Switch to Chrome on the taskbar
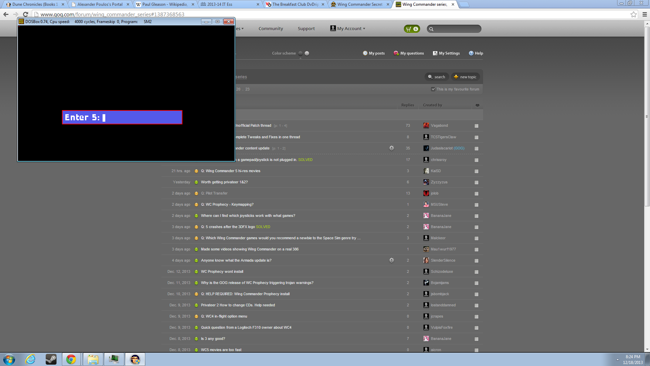 71,359
